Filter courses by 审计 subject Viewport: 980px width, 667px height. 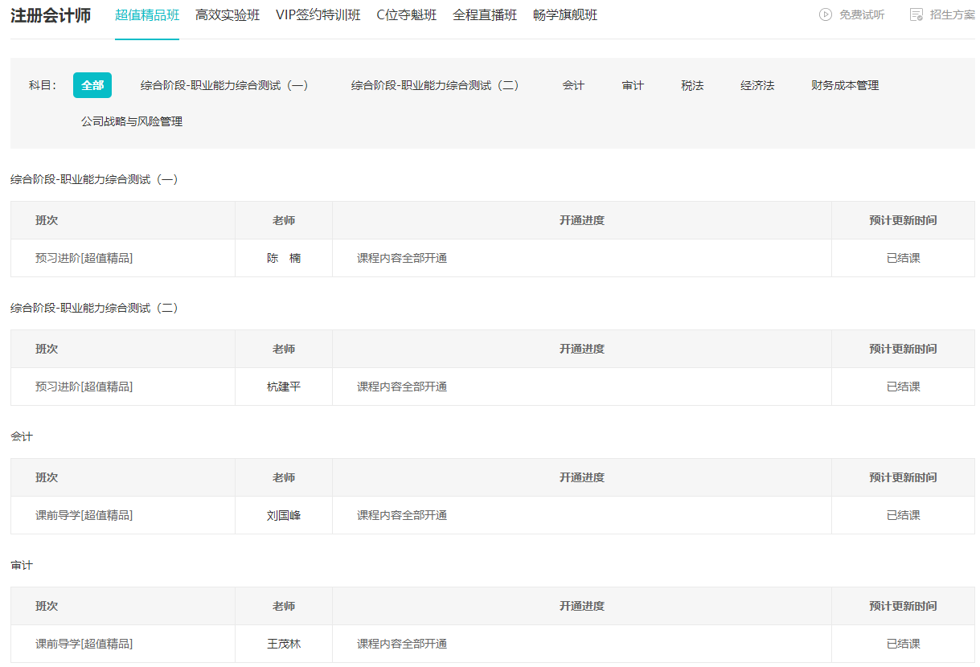(633, 84)
